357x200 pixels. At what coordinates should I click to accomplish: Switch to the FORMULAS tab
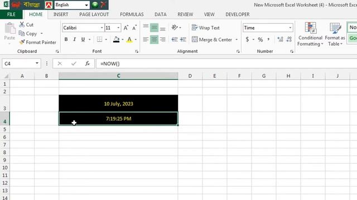pos(132,14)
